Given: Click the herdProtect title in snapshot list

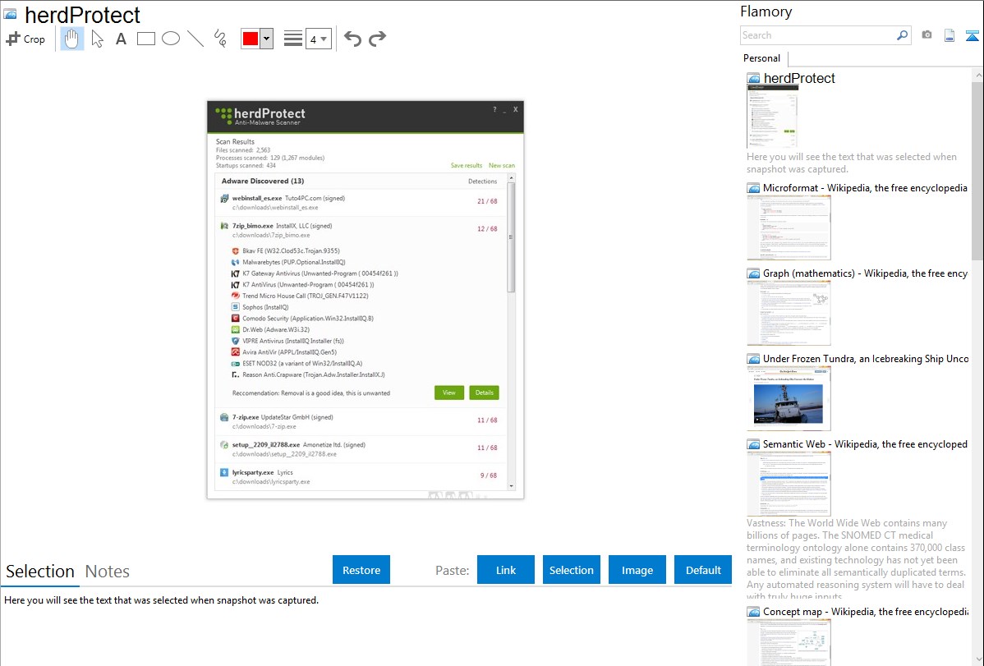Looking at the screenshot, I should click(799, 79).
